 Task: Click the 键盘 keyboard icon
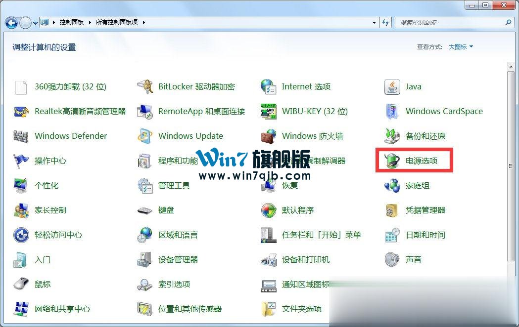pyautogui.click(x=145, y=210)
